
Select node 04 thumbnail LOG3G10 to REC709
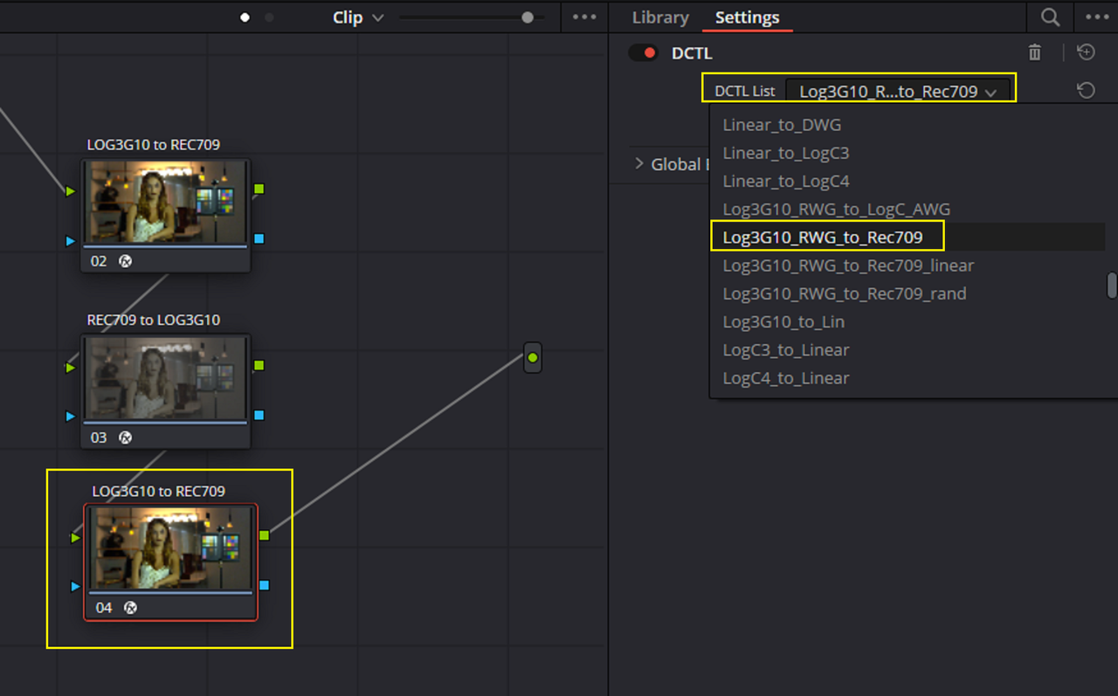click(171, 548)
